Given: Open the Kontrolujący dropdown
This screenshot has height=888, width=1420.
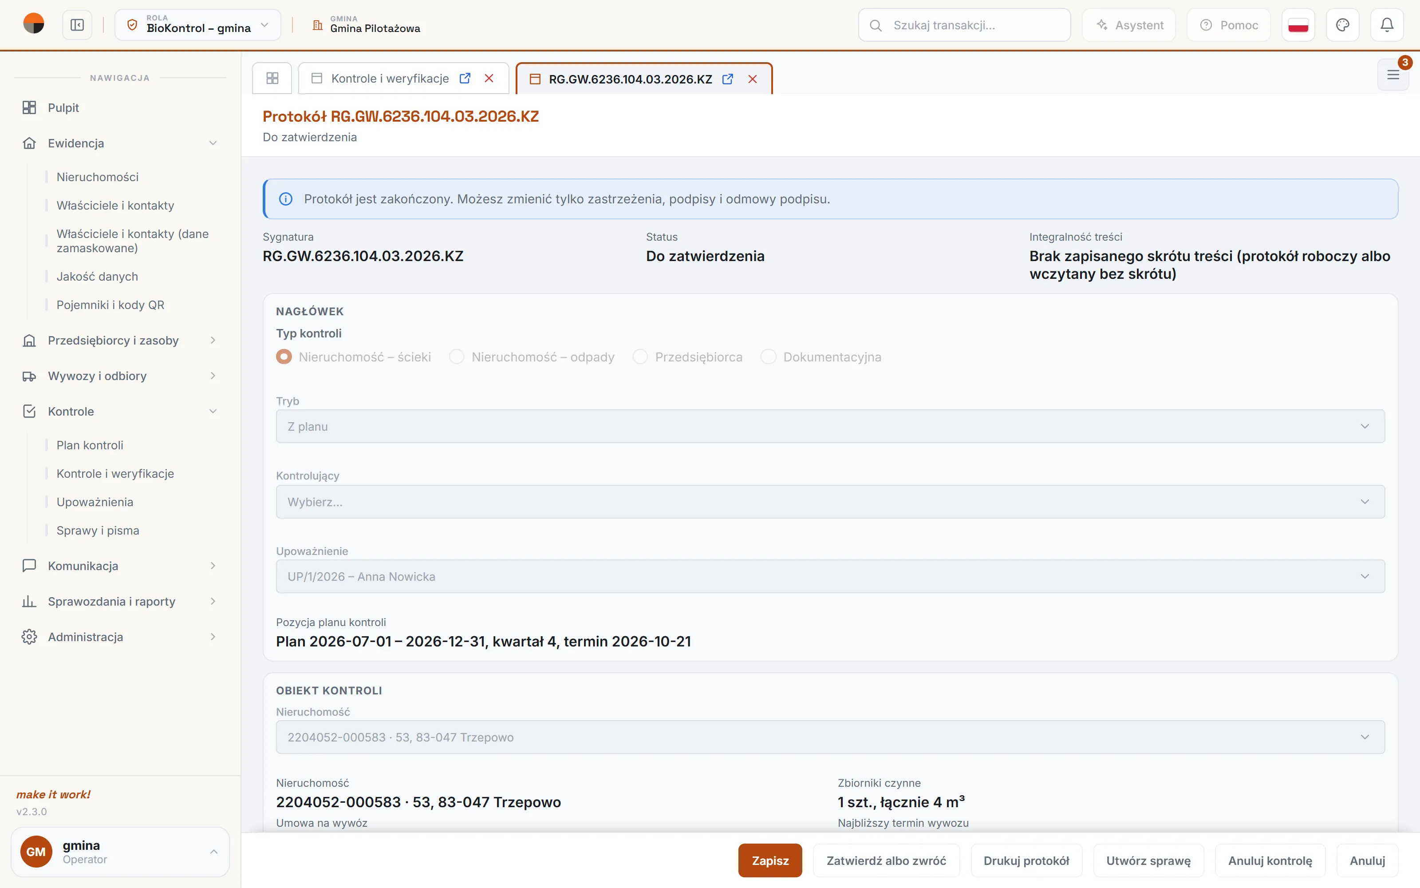Looking at the screenshot, I should (830, 502).
